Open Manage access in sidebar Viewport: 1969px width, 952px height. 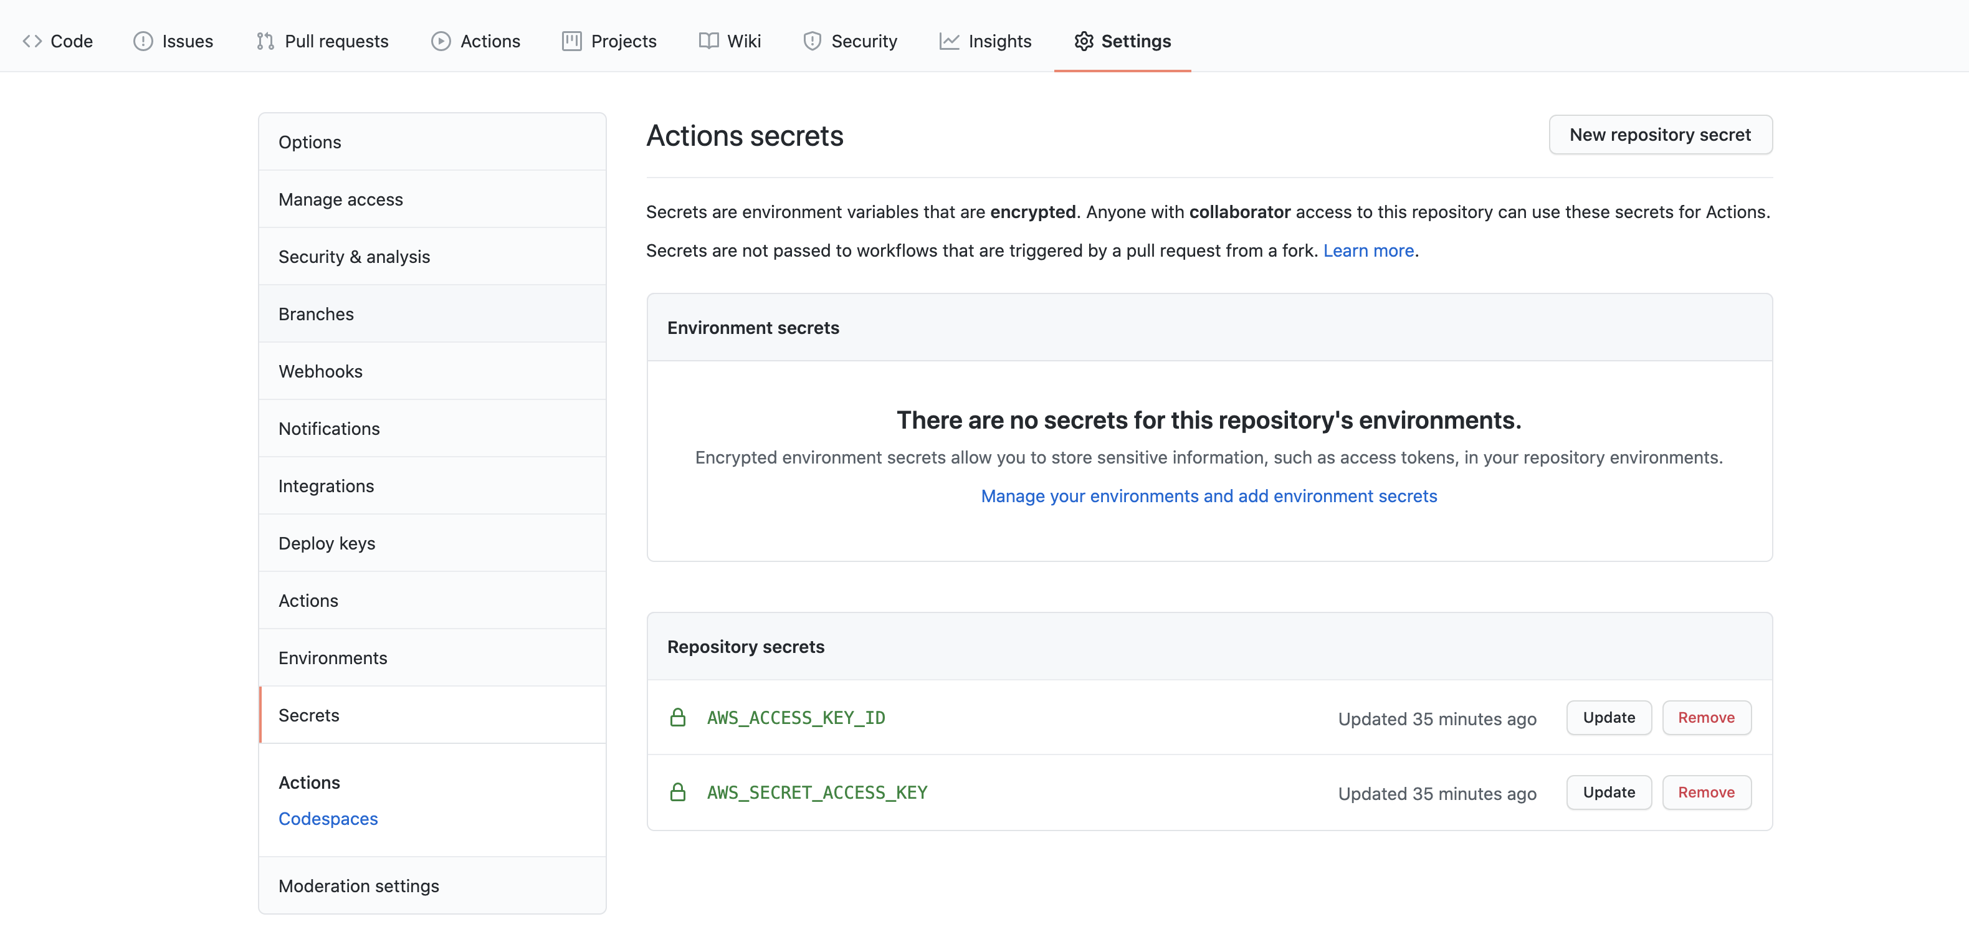(x=340, y=199)
